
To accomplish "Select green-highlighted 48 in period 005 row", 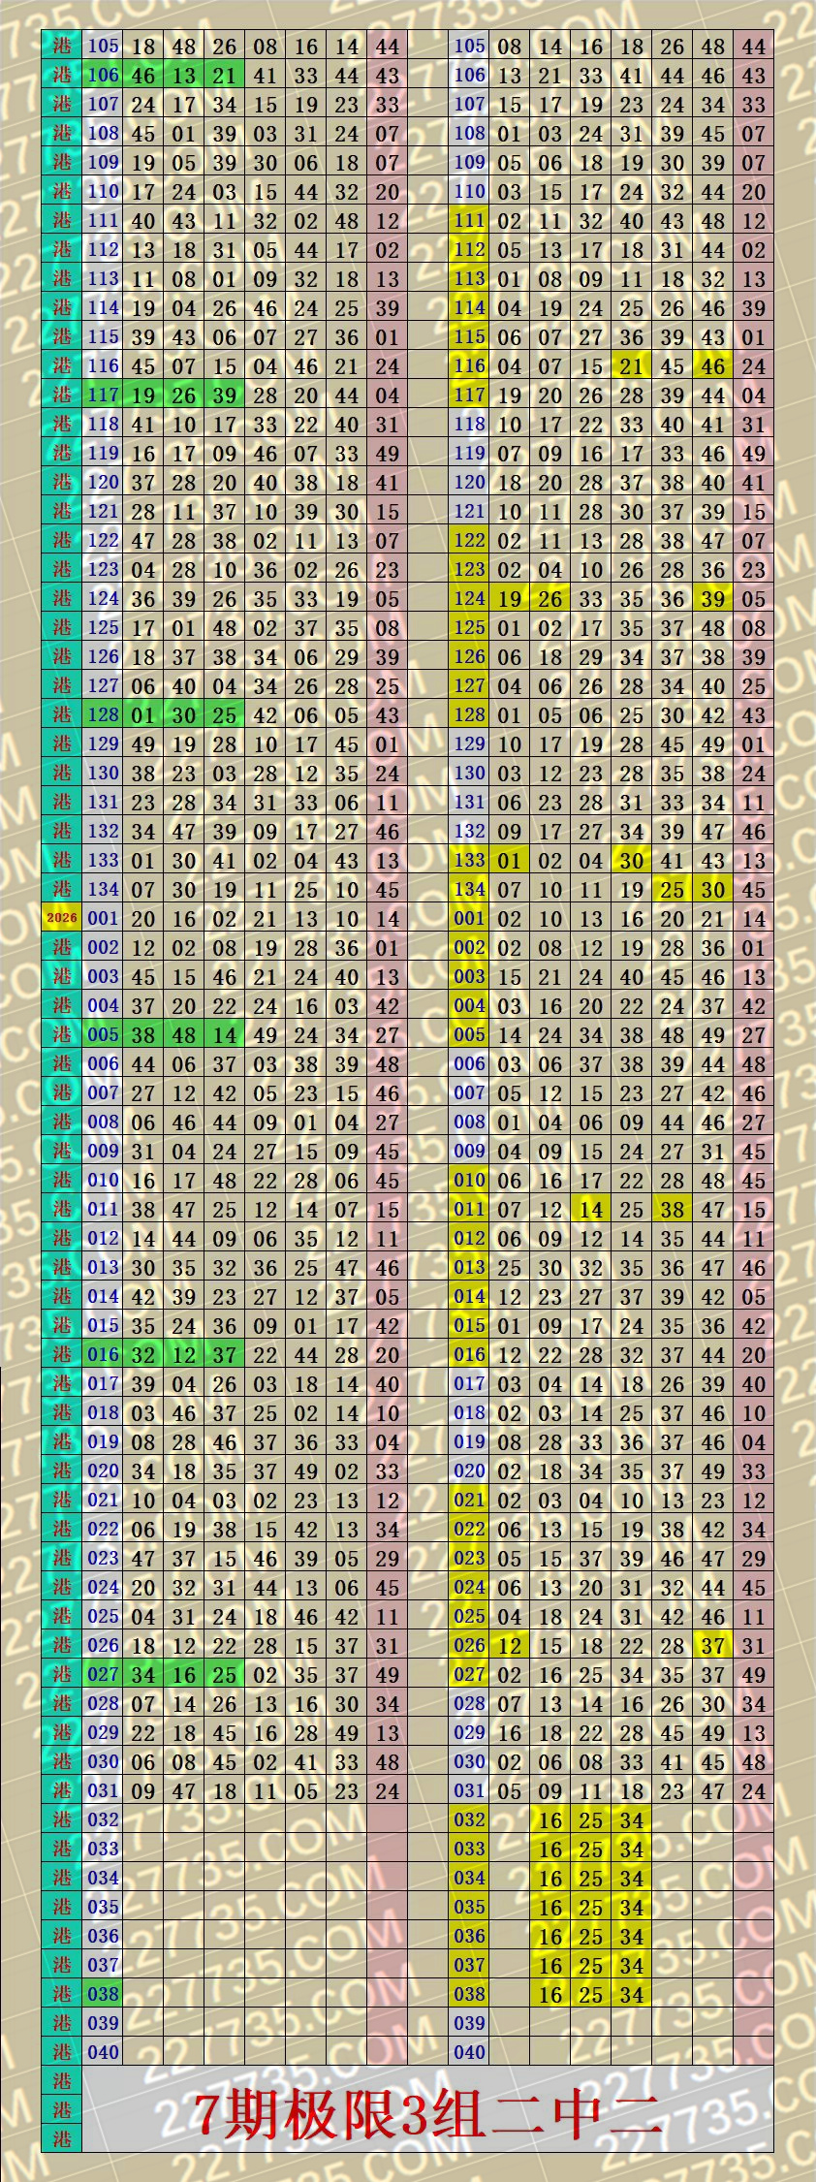I will [x=184, y=1034].
